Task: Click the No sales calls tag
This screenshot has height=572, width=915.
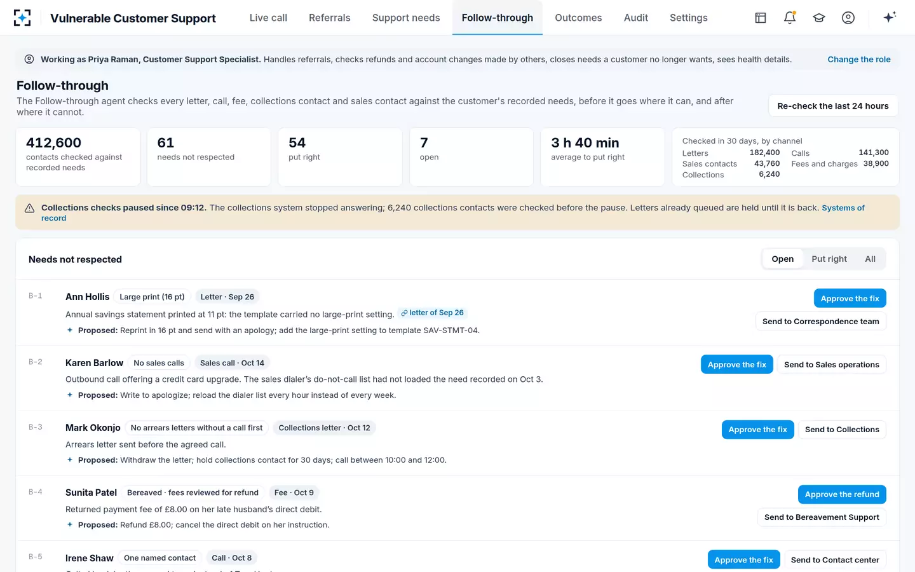Action: coord(159,363)
